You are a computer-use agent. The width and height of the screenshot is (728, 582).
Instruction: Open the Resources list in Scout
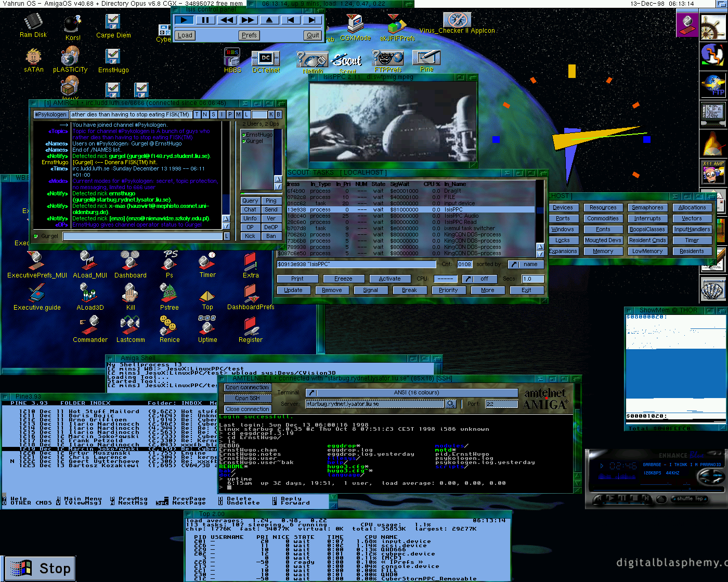pos(603,208)
